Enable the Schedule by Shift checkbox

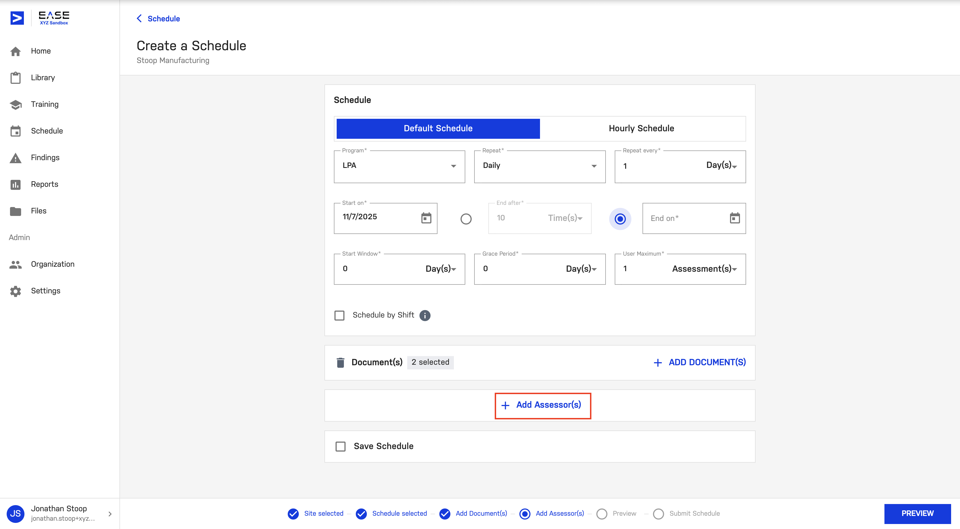(x=339, y=315)
